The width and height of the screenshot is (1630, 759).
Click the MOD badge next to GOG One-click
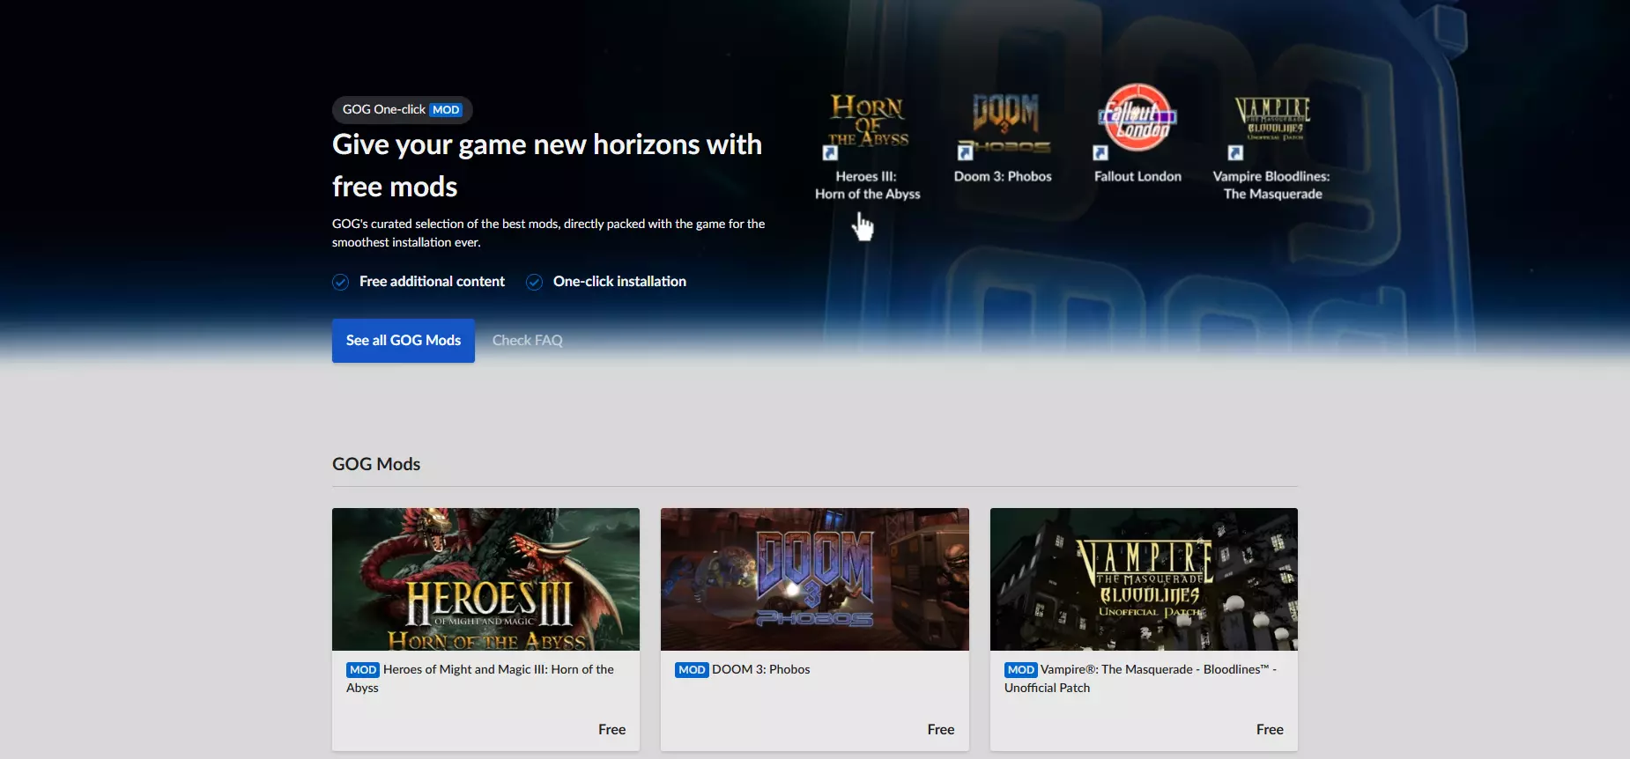click(x=446, y=110)
